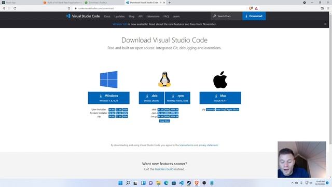Download Windows User Installer 64 bit
The image size is (332, 187).
point(112,110)
